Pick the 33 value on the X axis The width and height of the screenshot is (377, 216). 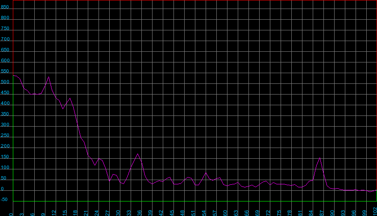[129, 213]
